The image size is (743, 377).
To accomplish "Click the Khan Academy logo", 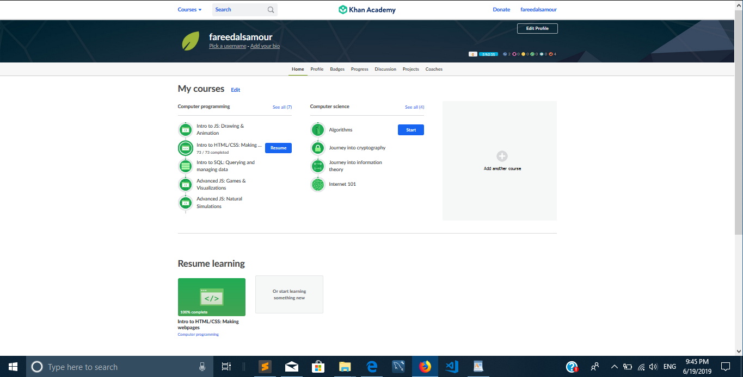I will [x=367, y=10].
